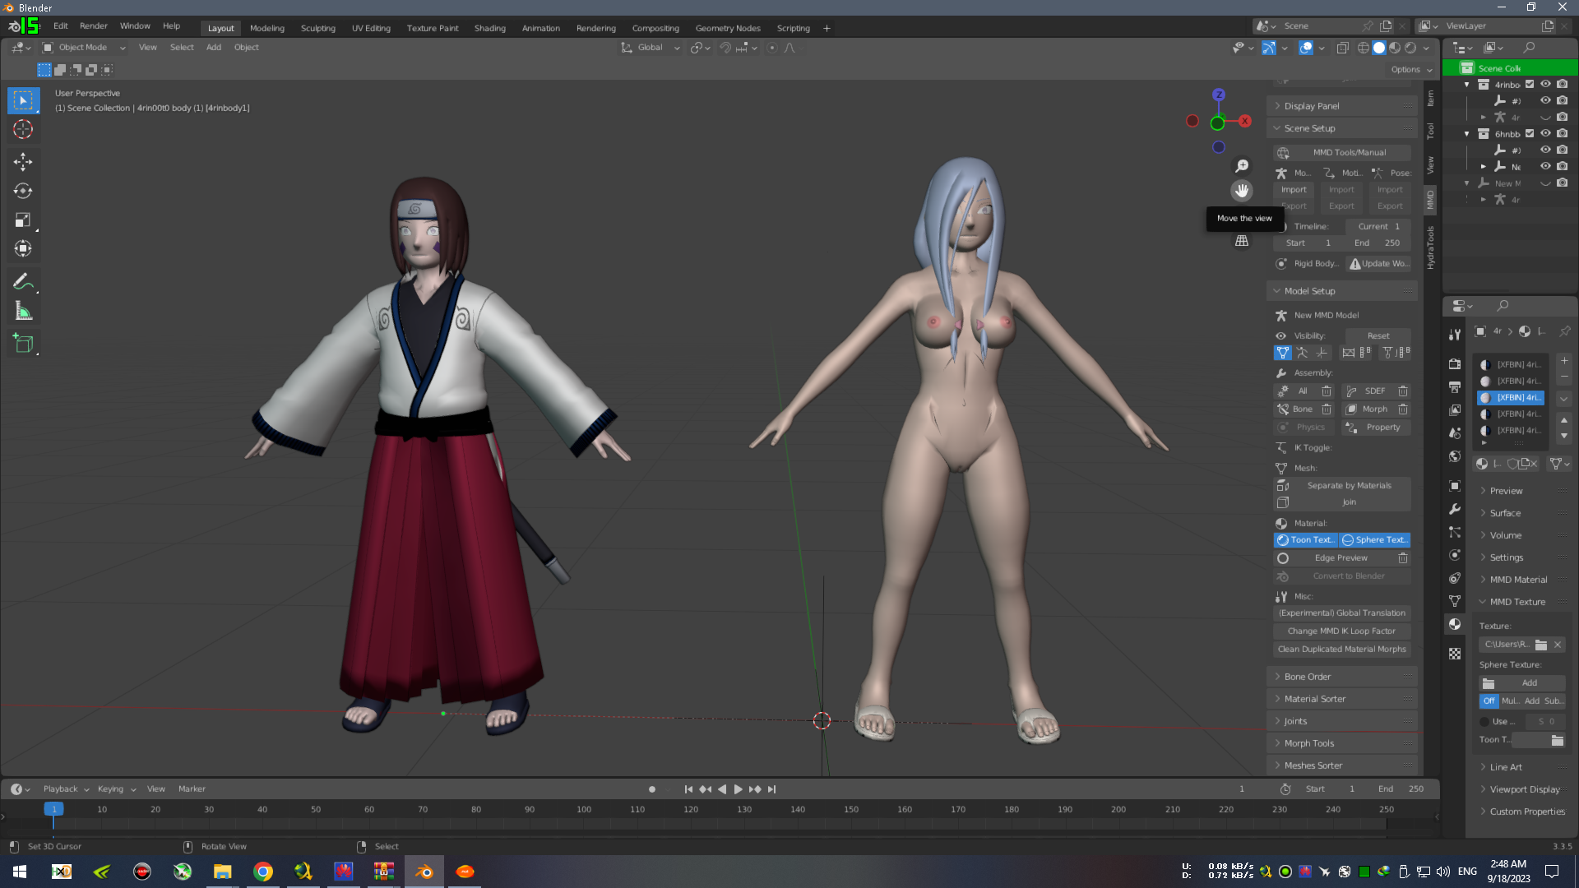Screen dimensions: 1579x888
Task: Collapse the Model Setup section
Action: coord(1342,291)
